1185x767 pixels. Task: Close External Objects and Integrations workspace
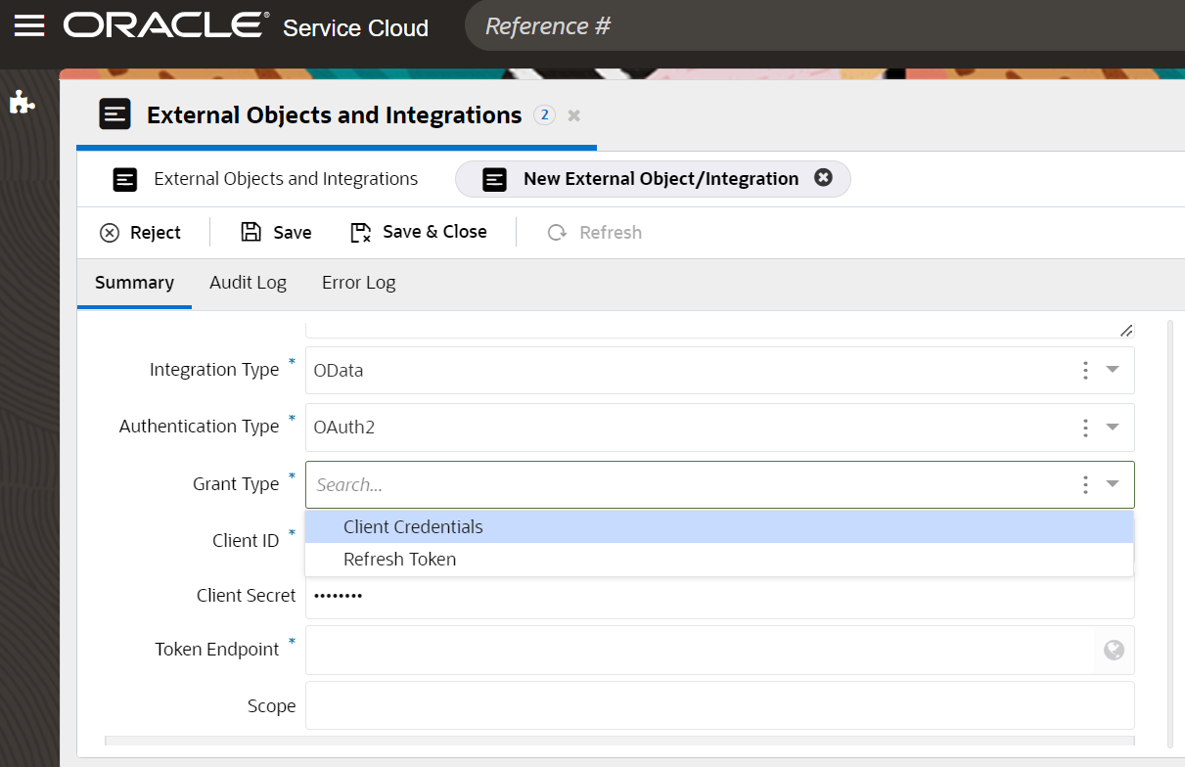click(574, 115)
